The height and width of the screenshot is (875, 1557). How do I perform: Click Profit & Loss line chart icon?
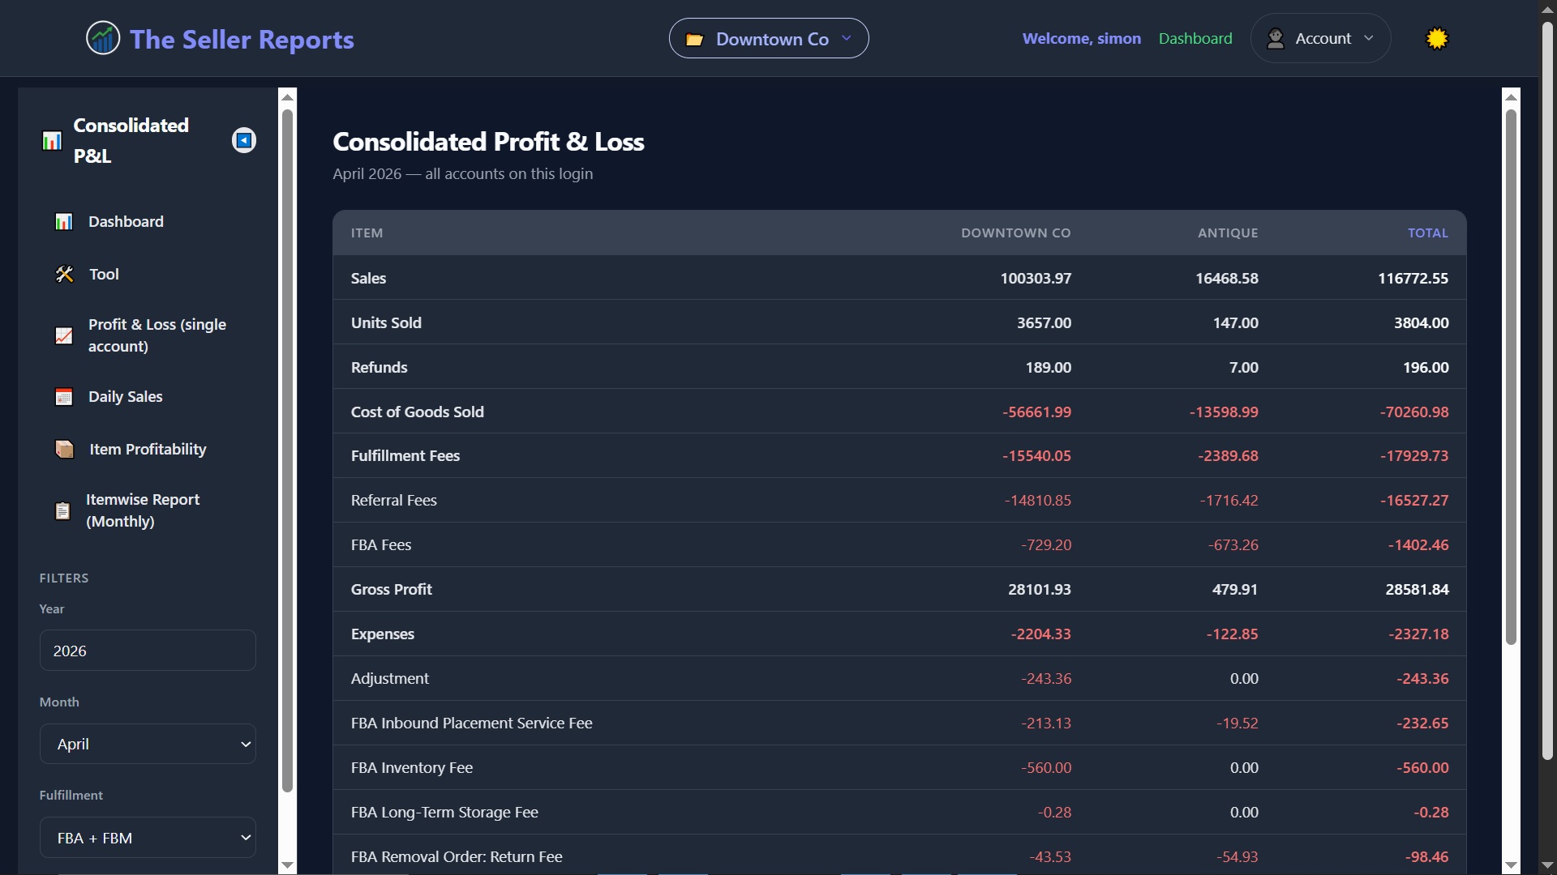pos(64,335)
